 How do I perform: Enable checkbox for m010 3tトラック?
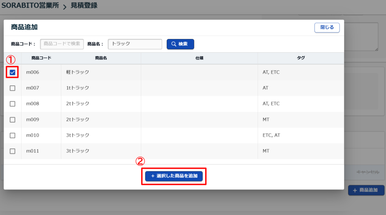click(x=12, y=135)
